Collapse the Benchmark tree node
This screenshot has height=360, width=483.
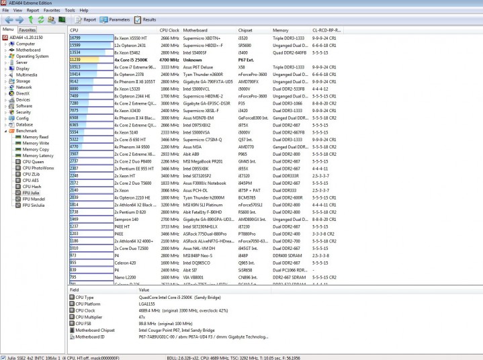point(5,131)
